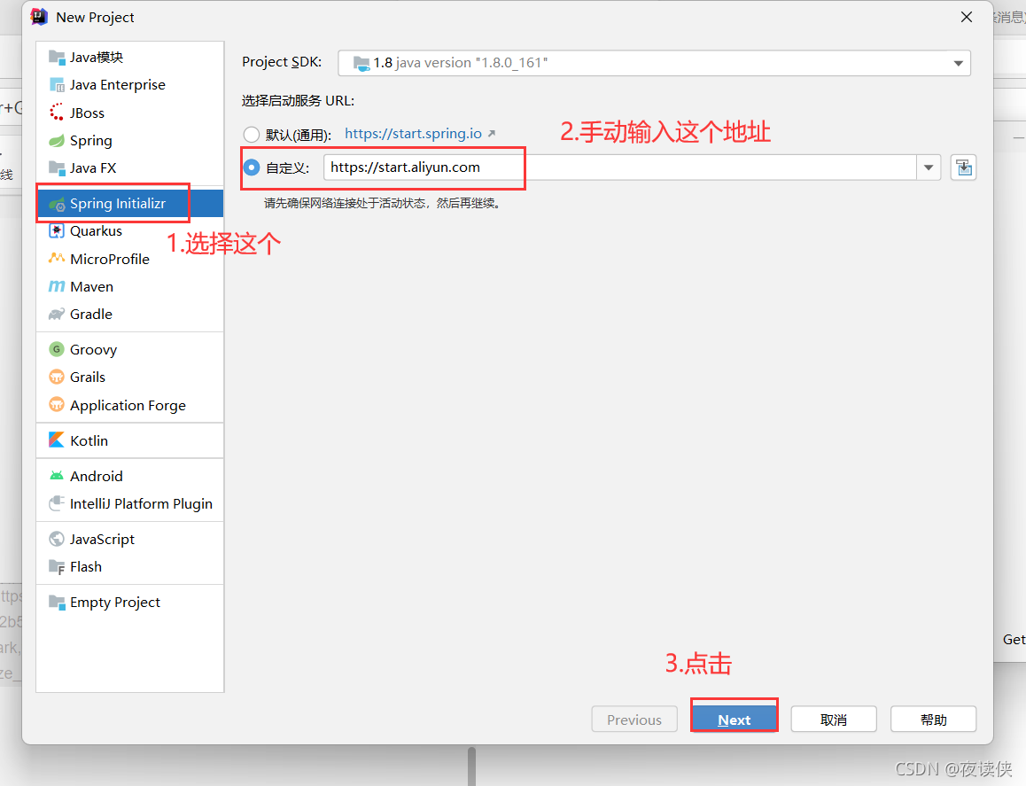Select Spring entry in the list
The image size is (1026, 786).
130,141
